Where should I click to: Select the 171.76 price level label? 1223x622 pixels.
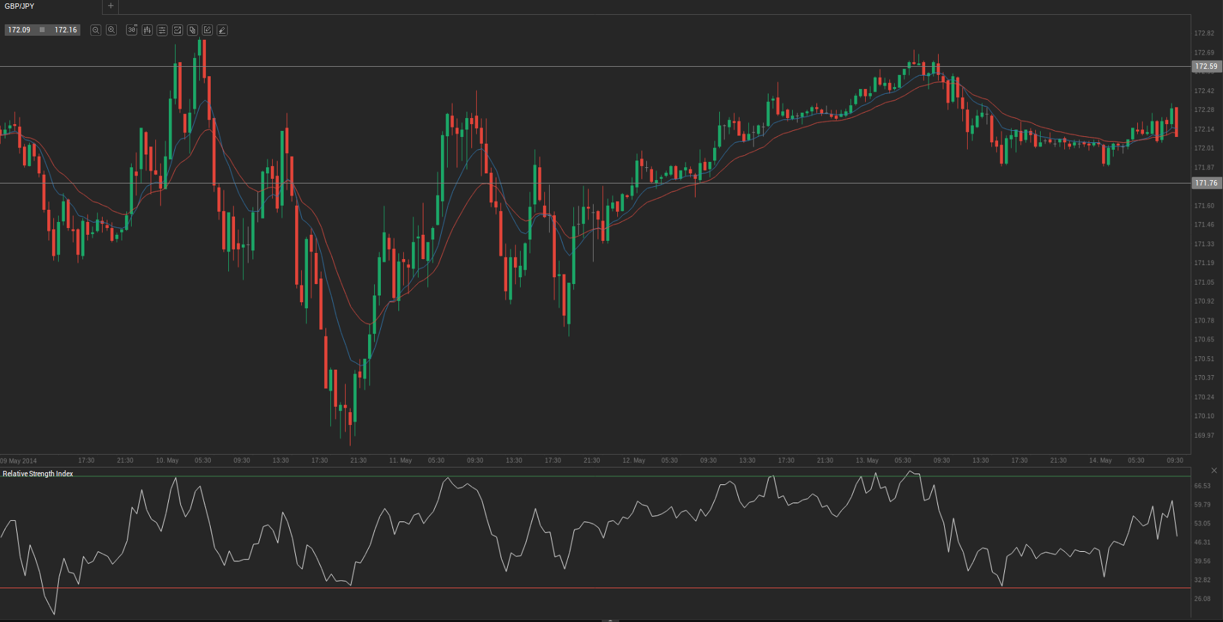[x=1206, y=183]
